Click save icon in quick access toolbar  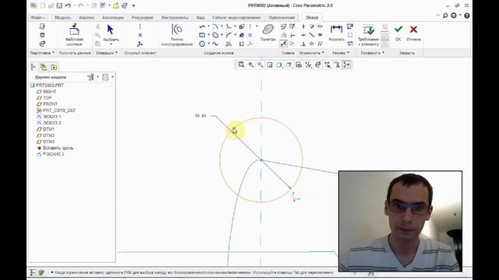[59, 5]
